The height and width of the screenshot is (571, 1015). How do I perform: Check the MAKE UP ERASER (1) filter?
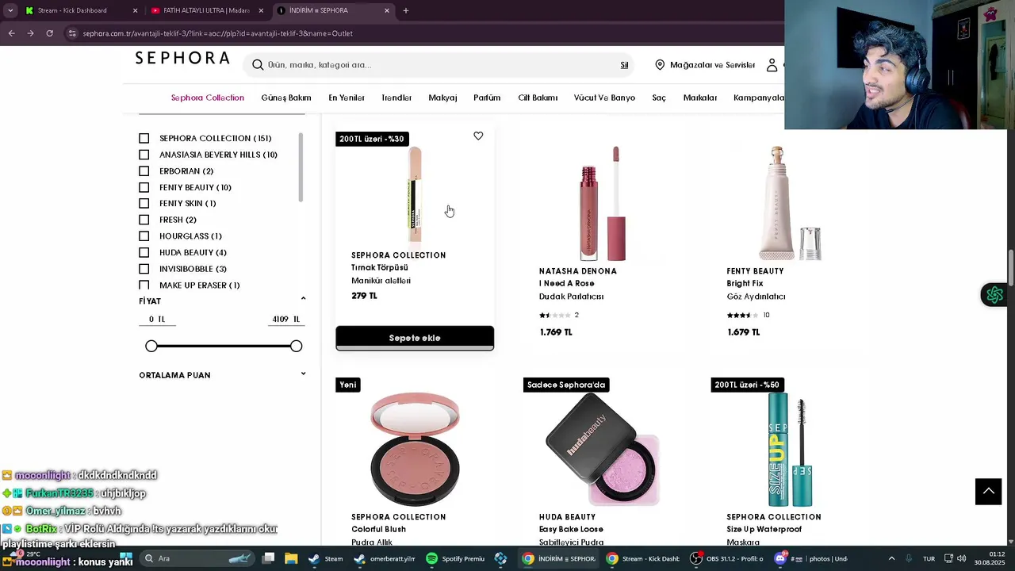pyautogui.click(x=144, y=285)
